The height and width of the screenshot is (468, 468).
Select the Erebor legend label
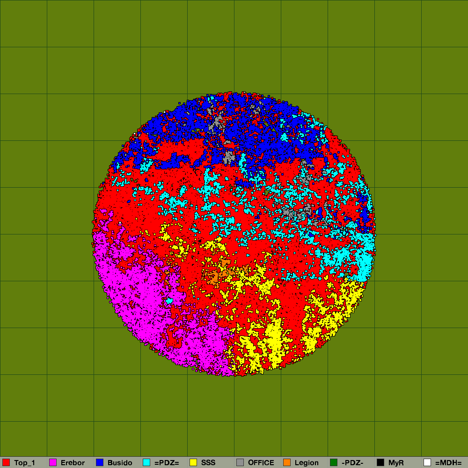[73, 463]
